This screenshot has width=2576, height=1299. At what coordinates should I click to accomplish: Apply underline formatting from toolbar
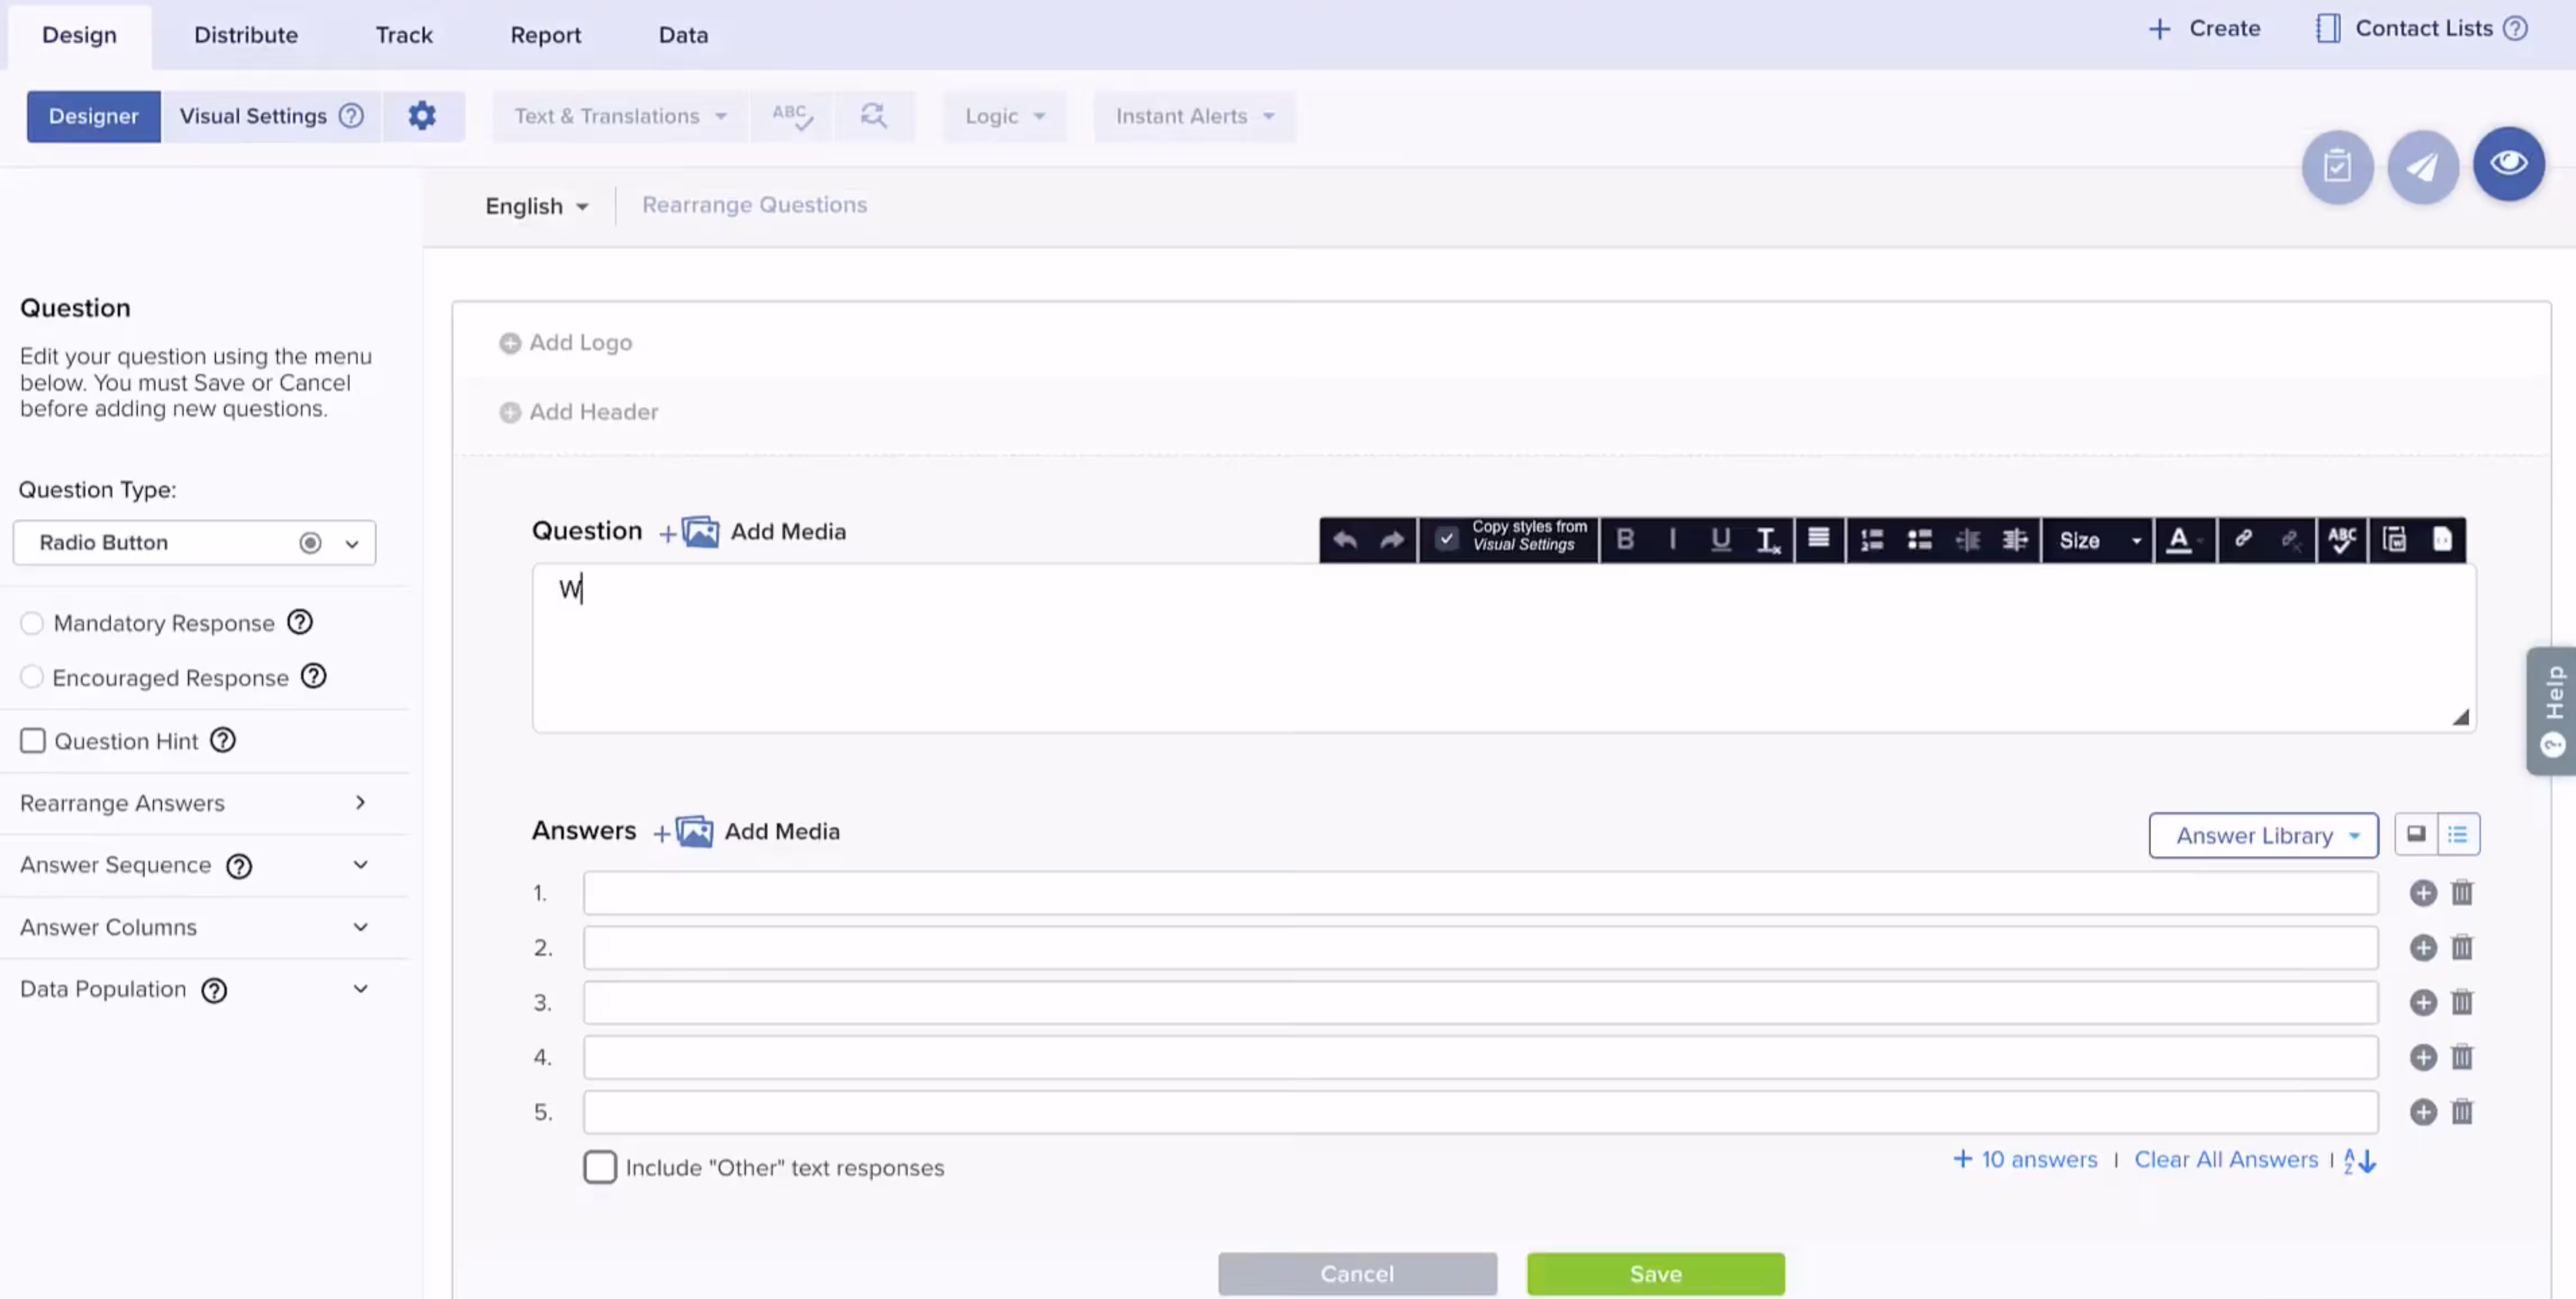click(1720, 540)
